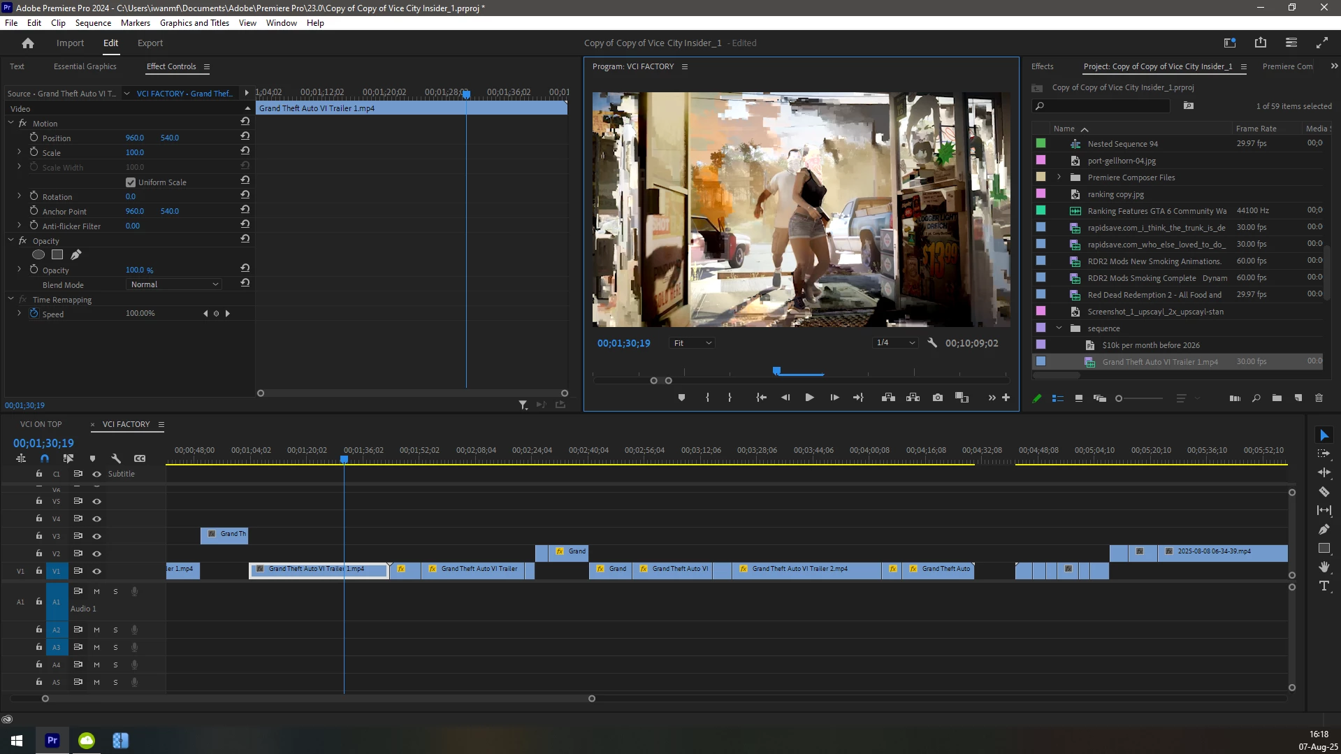This screenshot has width=1341, height=754.
Task: Open the Effects panel tab
Action: pyautogui.click(x=1042, y=66)
